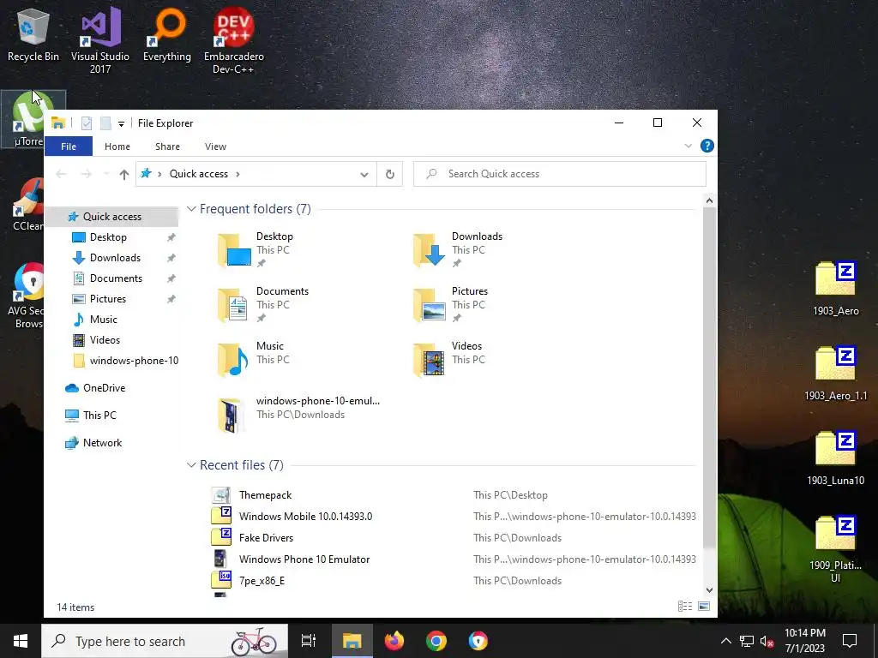Image resolution: width=878 pixels, height=658 pixels.
Task: Click the New folder quick access toolbar icon
Action: pos(105,123)
